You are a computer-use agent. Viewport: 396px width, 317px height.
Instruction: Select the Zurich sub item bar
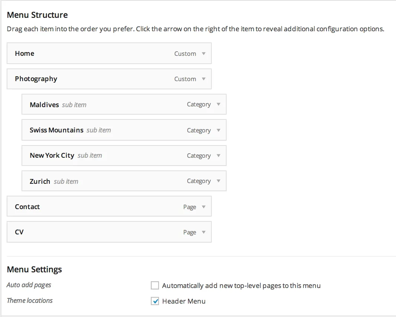tap(124, 181)
